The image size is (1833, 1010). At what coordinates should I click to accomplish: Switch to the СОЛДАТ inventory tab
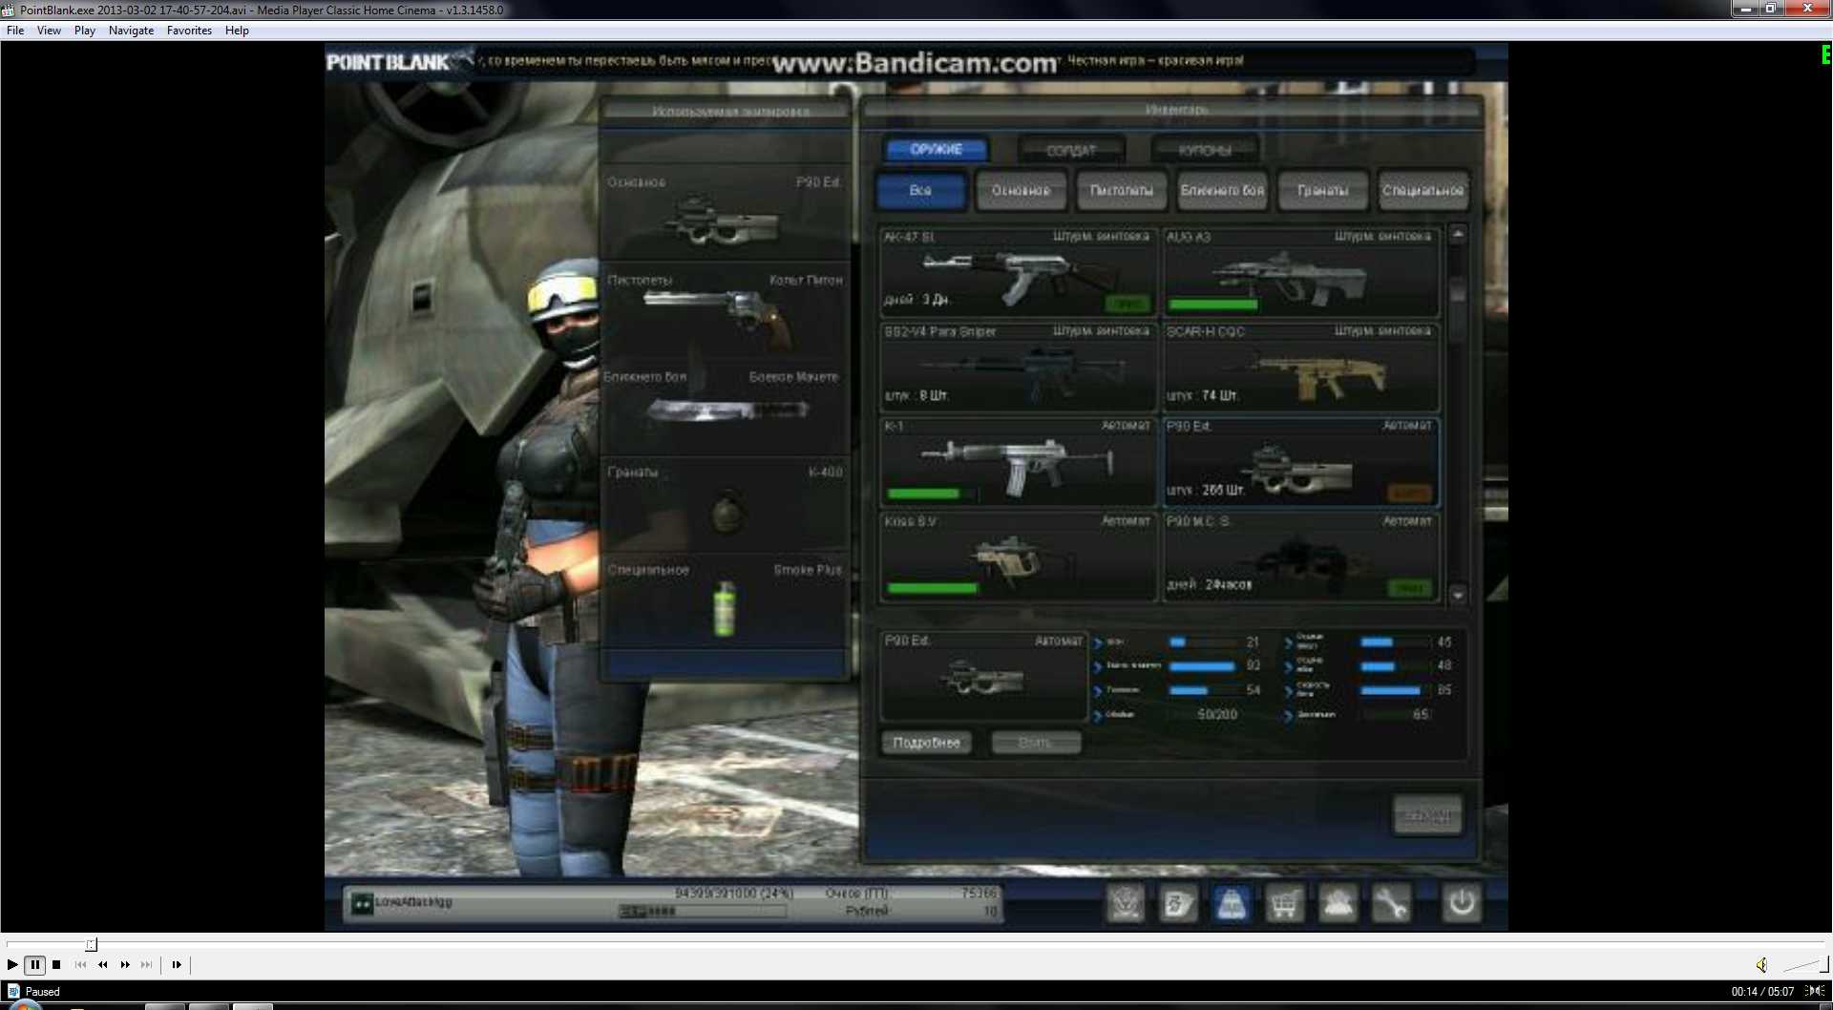point(1071,150)
